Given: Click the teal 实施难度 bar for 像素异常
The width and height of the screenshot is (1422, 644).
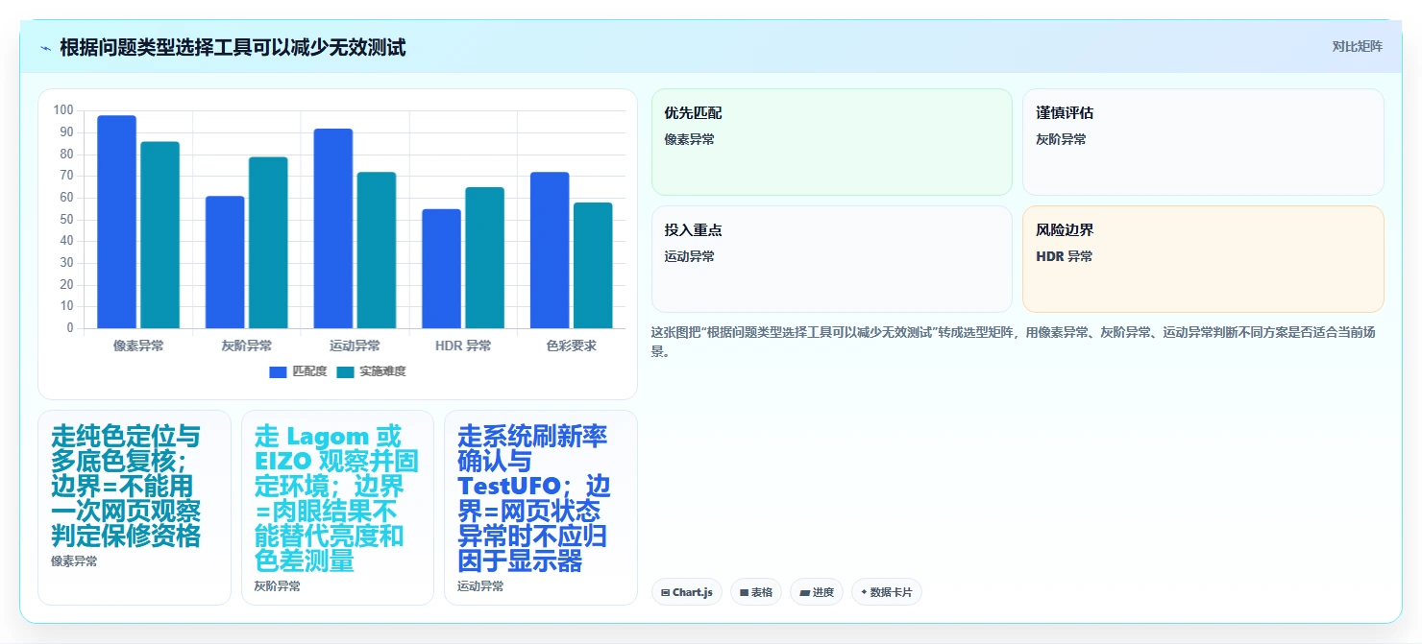Looking at the screenshot, I should pos(159,235).
